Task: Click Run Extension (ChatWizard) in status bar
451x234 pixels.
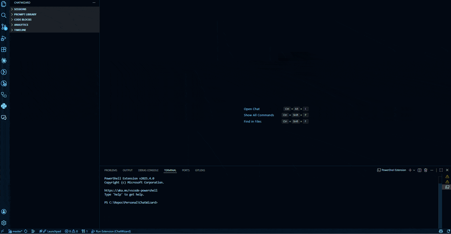Action: pos(111,232)
